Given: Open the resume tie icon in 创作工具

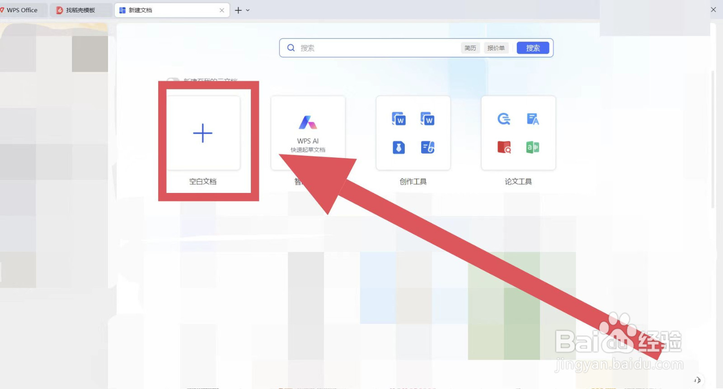Looking at the screenshot, I should [x=399, y=147].
